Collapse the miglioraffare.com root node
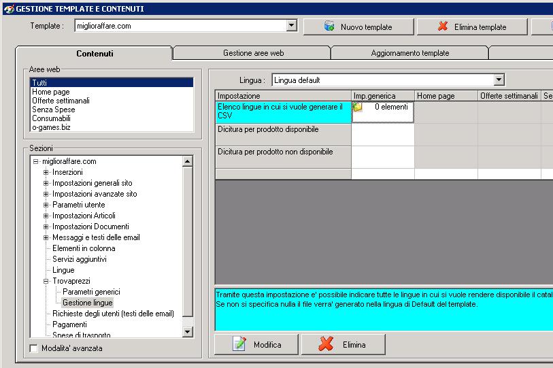Screen dimensions: 553x368 [35, 162]
